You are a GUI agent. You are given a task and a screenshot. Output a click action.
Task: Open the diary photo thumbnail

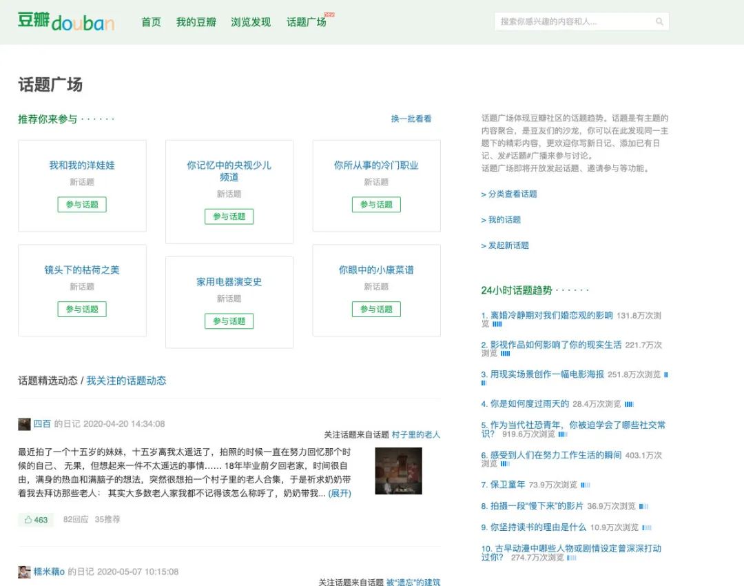click(398, 471)
